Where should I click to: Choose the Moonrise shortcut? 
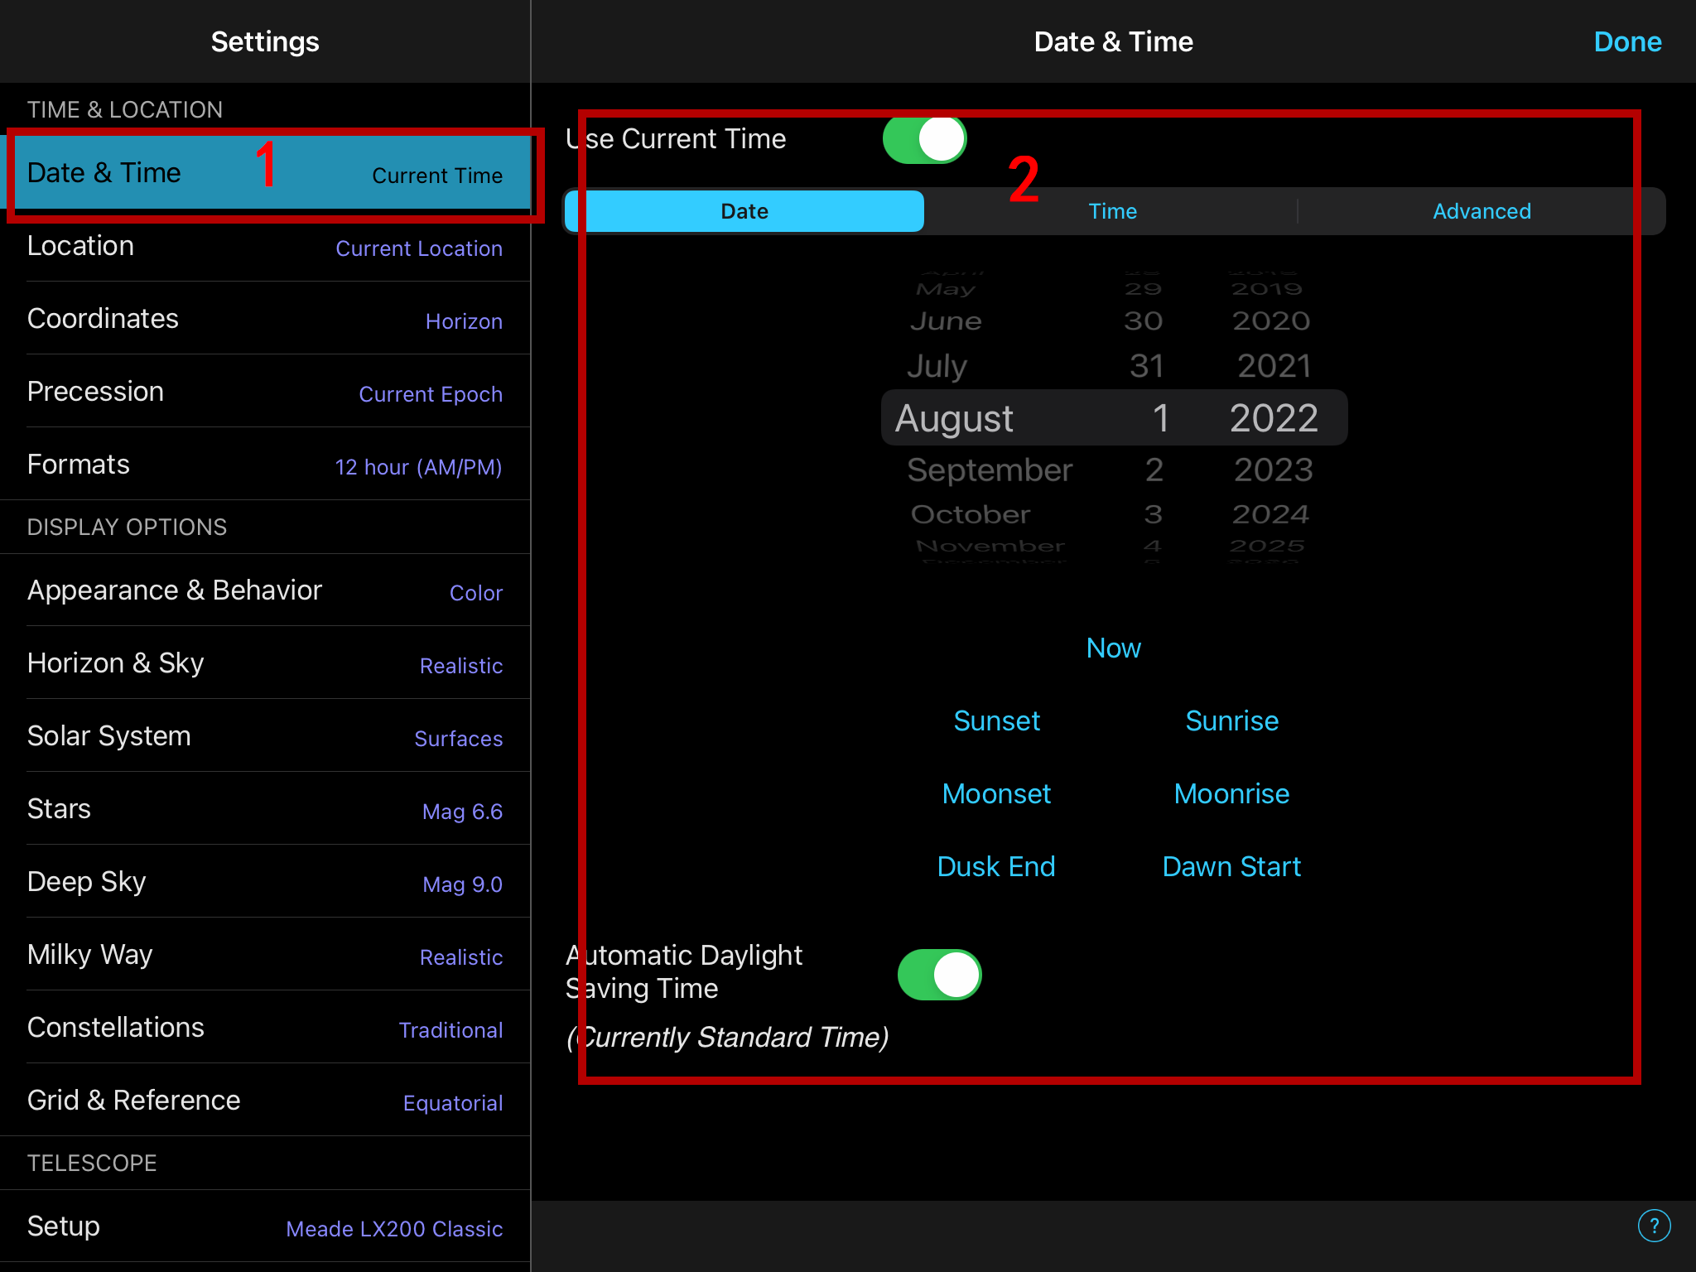[1231, 793]
